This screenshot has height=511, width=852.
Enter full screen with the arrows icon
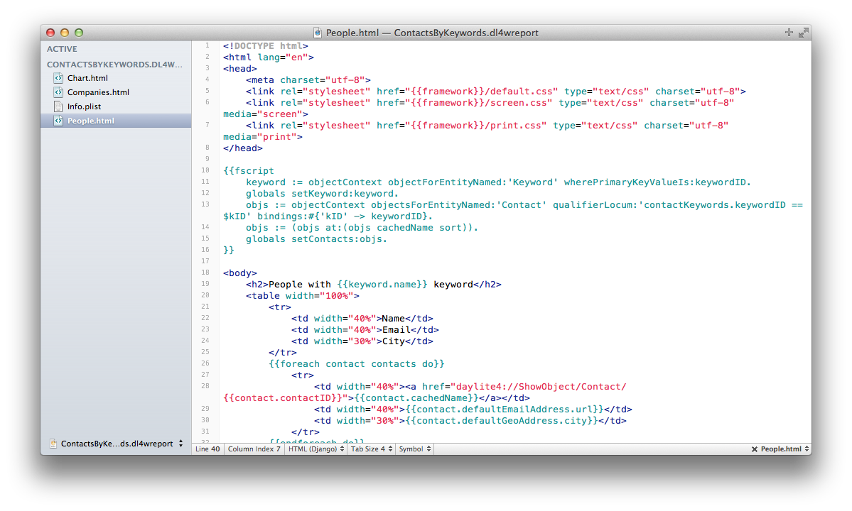click(803, 33)
